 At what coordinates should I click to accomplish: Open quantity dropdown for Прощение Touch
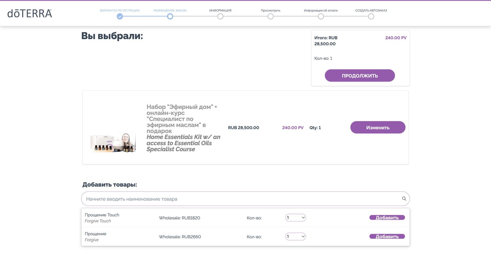tap(296, 218)
